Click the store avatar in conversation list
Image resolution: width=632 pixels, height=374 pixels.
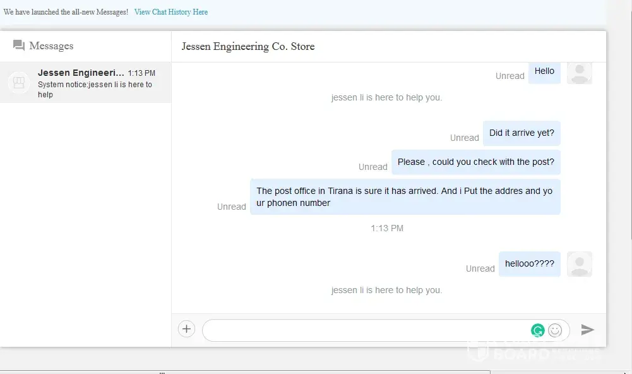[19, 83]
